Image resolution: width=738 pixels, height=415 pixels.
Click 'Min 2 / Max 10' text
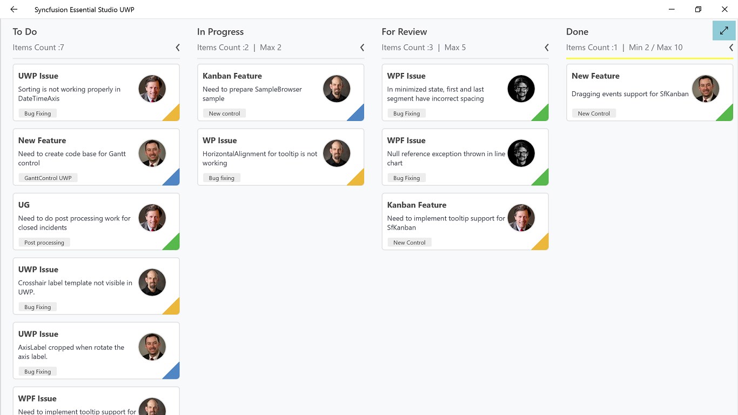[656, 48]
